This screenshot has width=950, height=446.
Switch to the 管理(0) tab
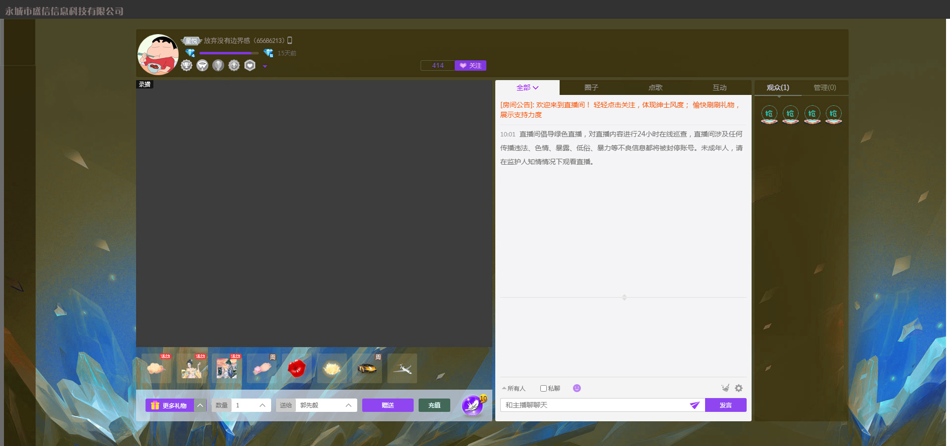point(824,88)
